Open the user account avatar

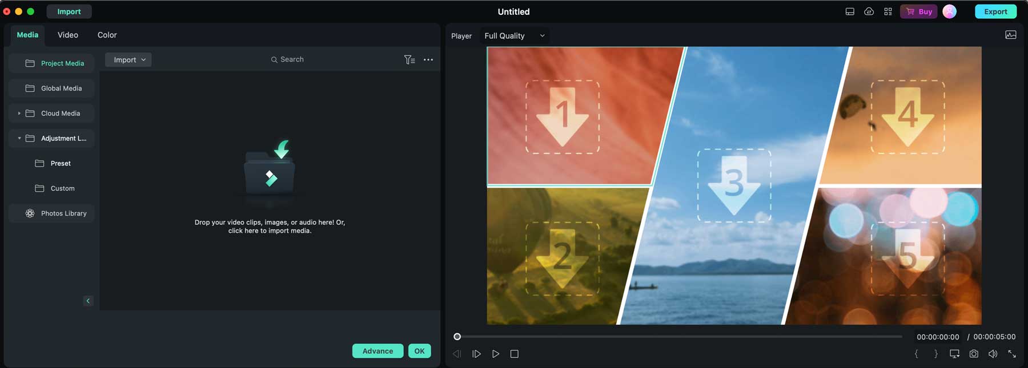pyautogui.click(x=949, y=11)
